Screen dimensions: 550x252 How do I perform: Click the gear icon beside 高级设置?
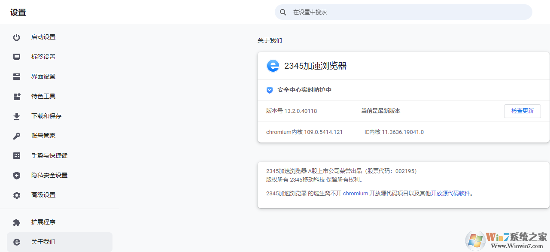pos(17,195)
